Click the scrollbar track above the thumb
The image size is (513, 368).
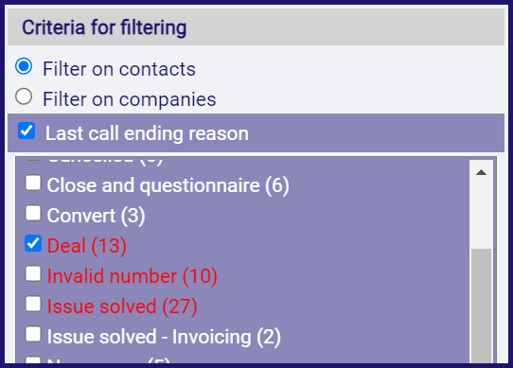481,216
